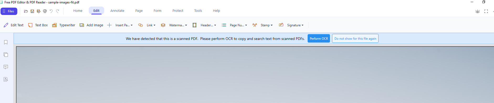Toggle the full screen icon
This screenshot has width=494, height=103.
[x=486, y=11]
